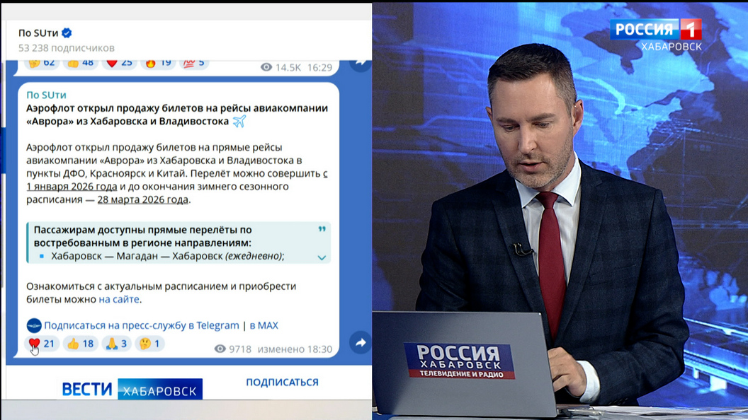Viewport: 748px width, 420px height.
Task: React with the thinking face emoji
Action: pyautogui.click(x=150, y=344)
